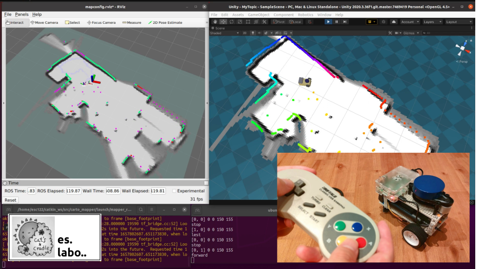
Task: Activate the Focus Camera tool in RViz
Action: click(x=101, y=22)
